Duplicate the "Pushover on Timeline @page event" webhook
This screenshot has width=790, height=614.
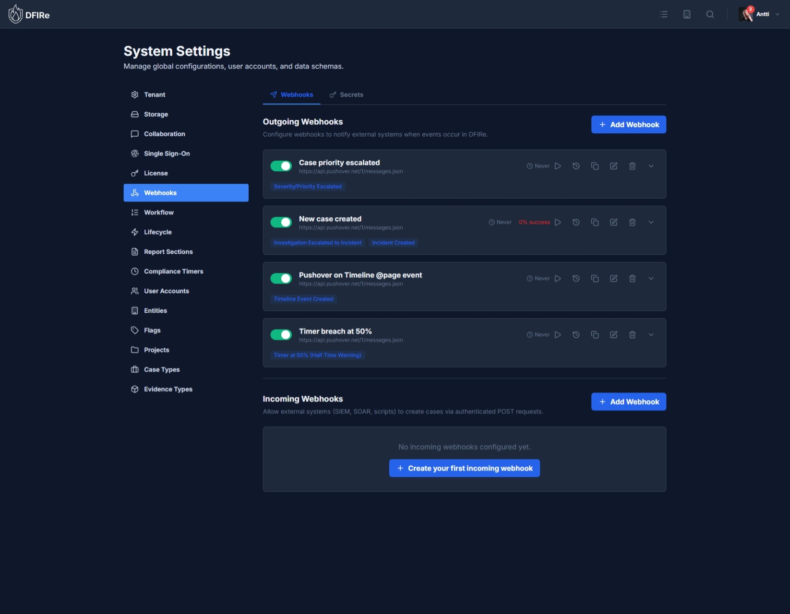pos(595,278)
